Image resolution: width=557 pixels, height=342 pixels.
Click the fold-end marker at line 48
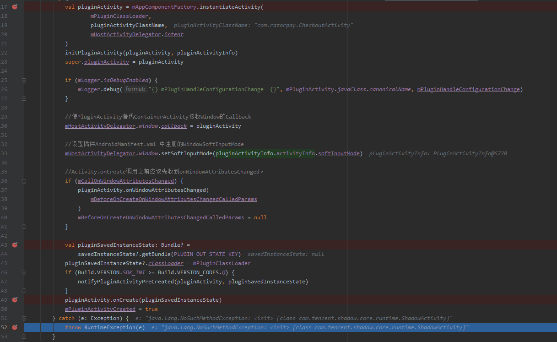[x=24, y=291]
